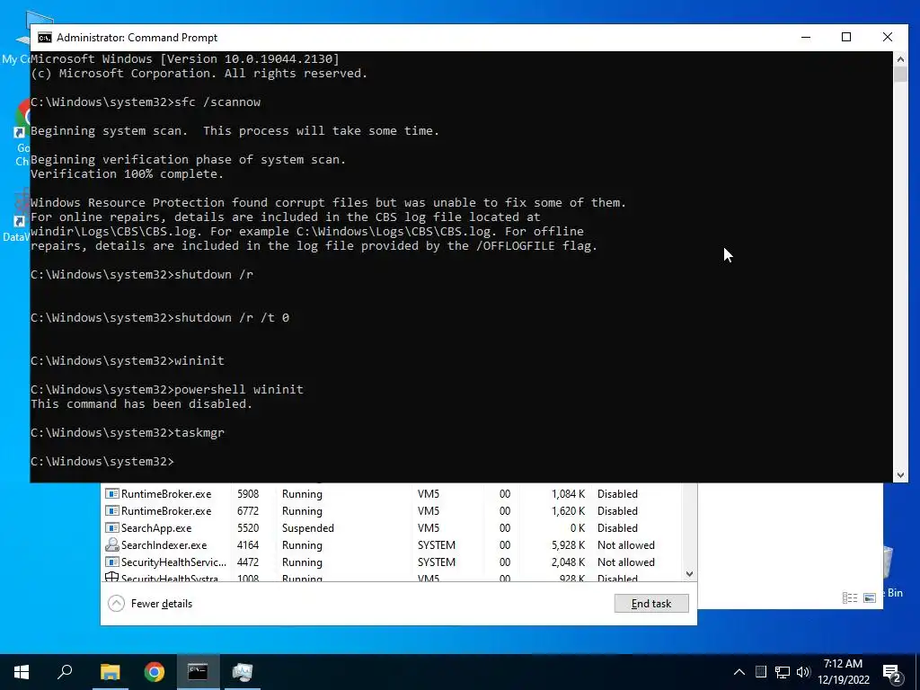Select the SecurityHealthServic... process name
The height and width of the screenshot is (690, 920).
click(173, 562)
